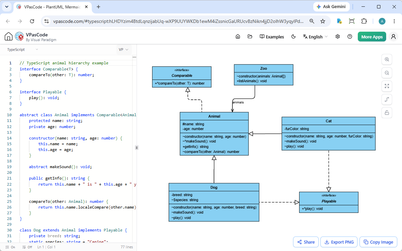Close the VPasCode browser tab
The width and height of the screenshot is (402, 251).
pyautogui.click(x=86, y=7)
